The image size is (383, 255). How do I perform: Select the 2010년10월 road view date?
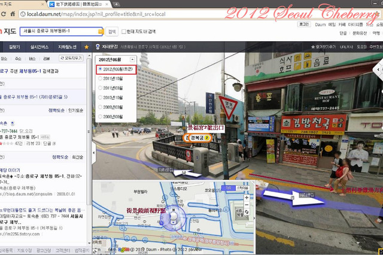tap(110, 97)
